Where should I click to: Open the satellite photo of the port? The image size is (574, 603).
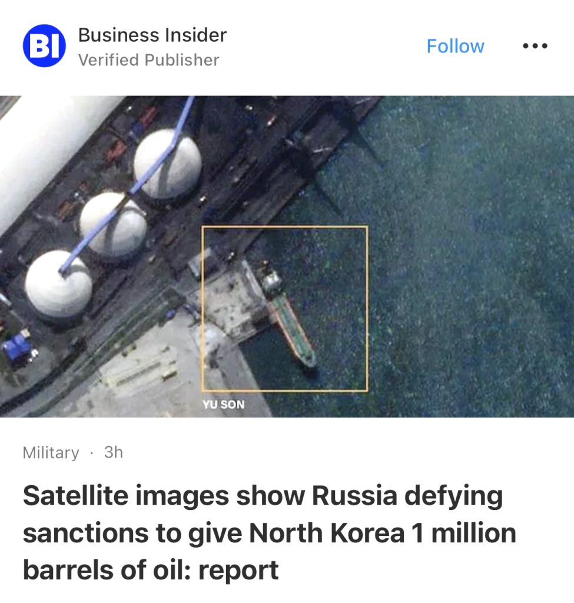coord(287,257)
